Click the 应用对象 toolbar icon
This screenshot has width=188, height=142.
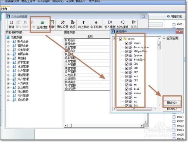[42, 23]
